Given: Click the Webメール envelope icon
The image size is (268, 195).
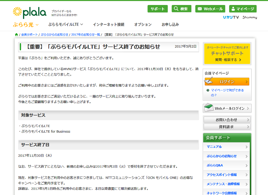Looking at the screenshot, I should coord(200,8).
